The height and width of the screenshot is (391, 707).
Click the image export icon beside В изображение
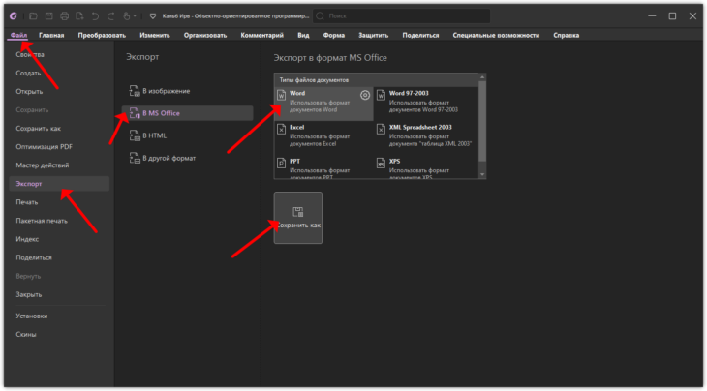pos(135,91)
